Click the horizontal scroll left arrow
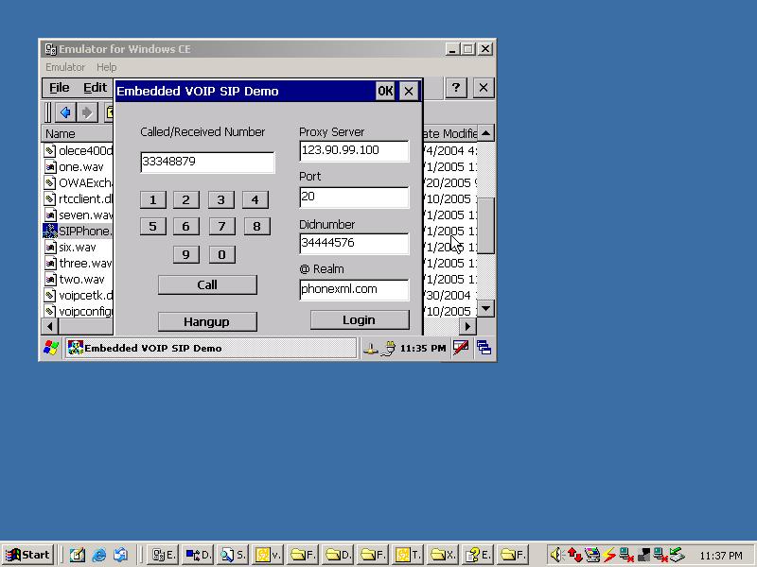Image resolution: width=757 pixels, height=567 pixels. tap(50, 326)
